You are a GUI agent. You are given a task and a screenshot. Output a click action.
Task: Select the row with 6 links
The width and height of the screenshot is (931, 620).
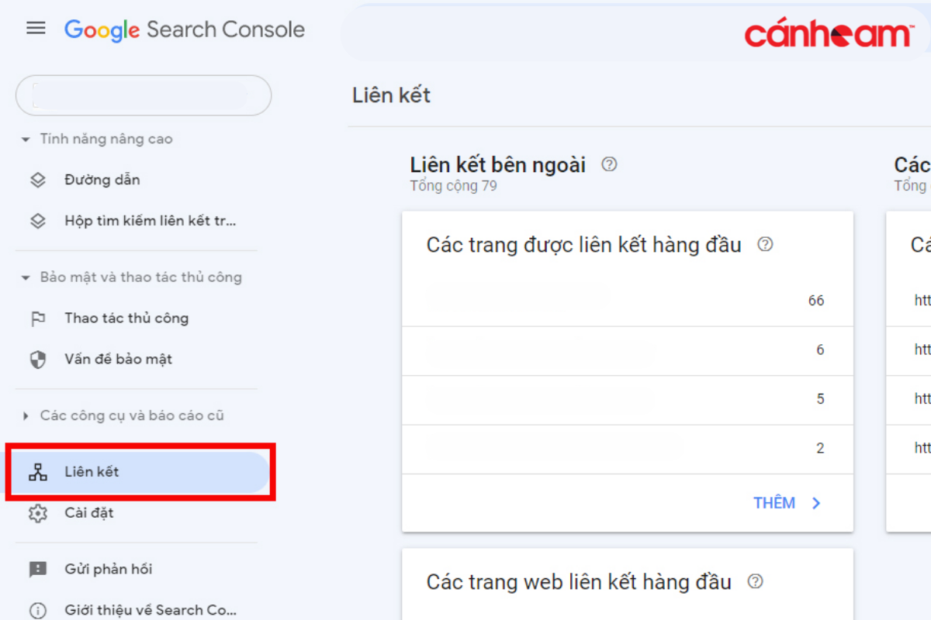coord(628,350)
